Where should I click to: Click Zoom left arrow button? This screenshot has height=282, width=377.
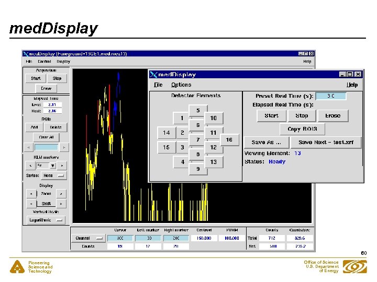coord(31,194)
